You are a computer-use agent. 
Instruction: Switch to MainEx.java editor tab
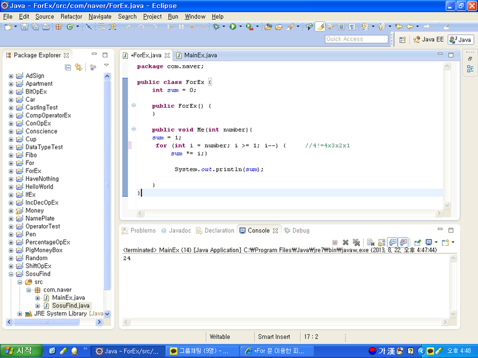click(202, 55)
